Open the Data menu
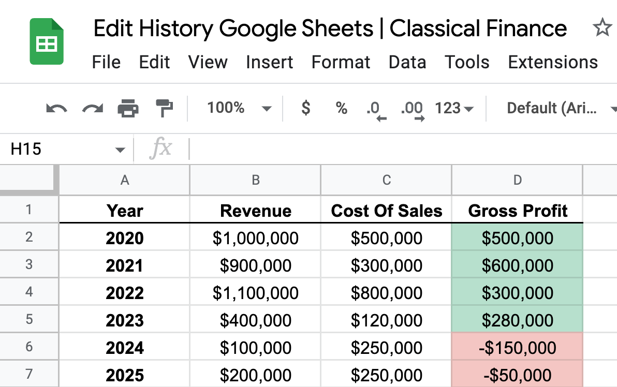Viewport: 617px width, 387px height. click(407, 62)
